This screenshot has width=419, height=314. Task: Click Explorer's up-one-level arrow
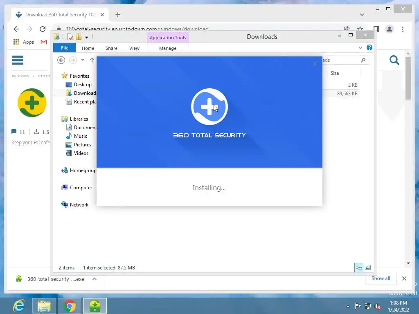[92, 60]
